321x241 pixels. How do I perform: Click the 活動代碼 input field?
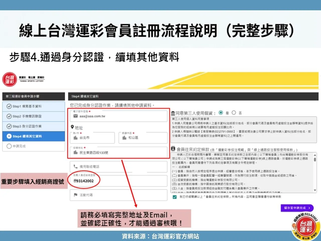point(119,195)
